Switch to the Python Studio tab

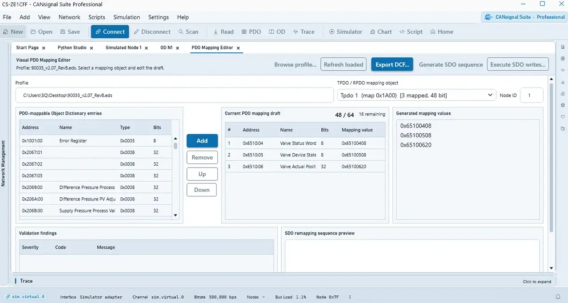72,48
